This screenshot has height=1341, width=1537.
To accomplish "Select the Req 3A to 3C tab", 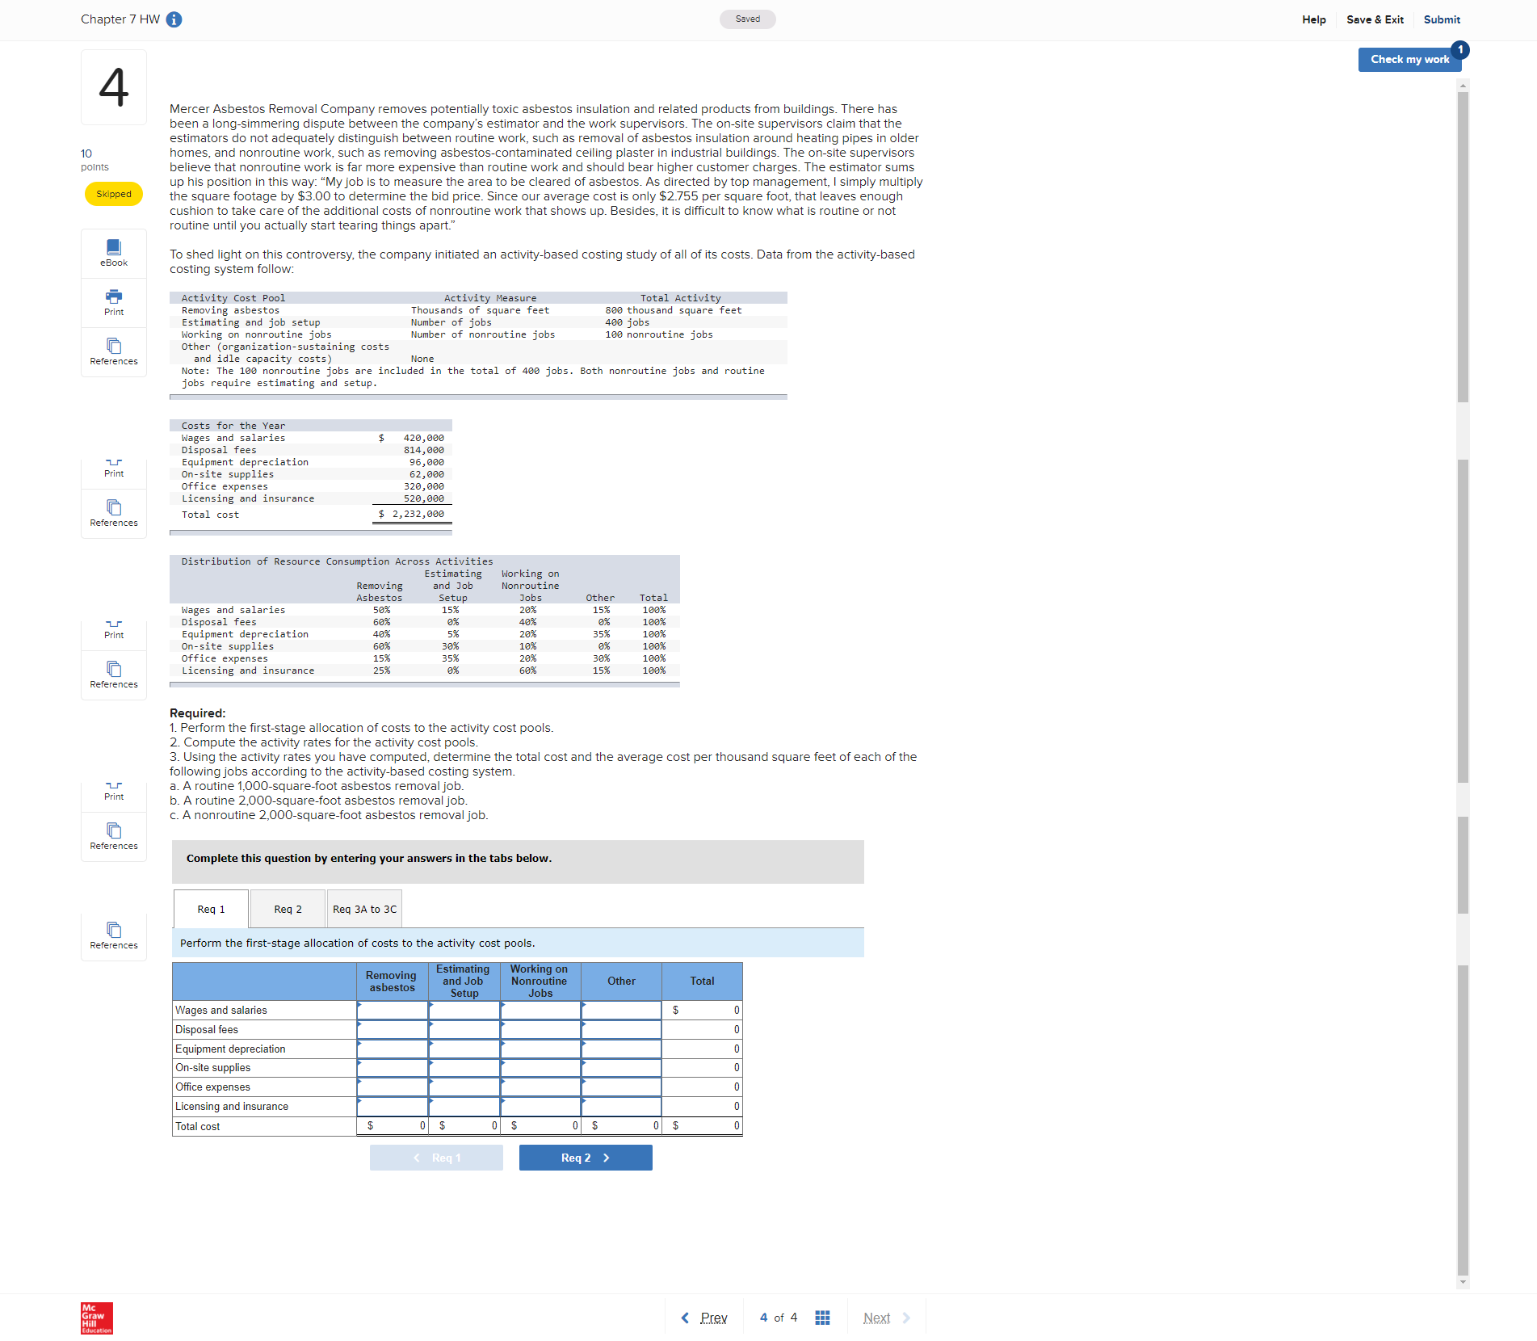I will [x=363, y=909].
